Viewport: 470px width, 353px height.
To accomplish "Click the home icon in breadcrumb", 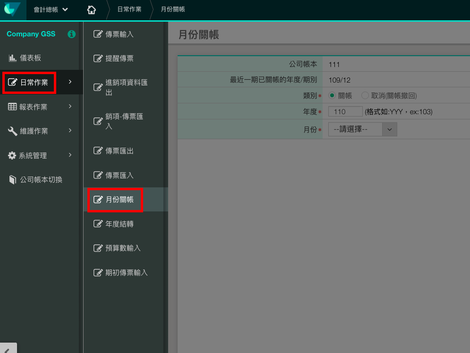I will pos(92,9).
